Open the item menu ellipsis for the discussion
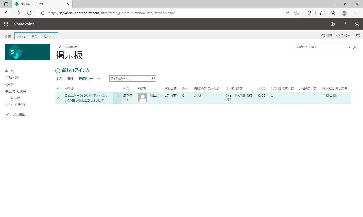Image resolution: width=363 pixels, height=217 pixels. tap(117, 96)
